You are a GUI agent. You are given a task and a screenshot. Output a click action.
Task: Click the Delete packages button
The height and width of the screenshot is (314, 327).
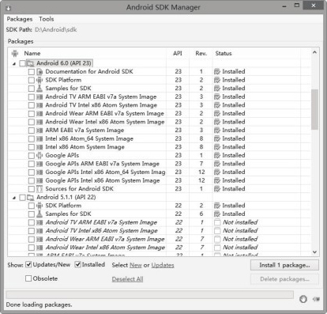(284, 279)
